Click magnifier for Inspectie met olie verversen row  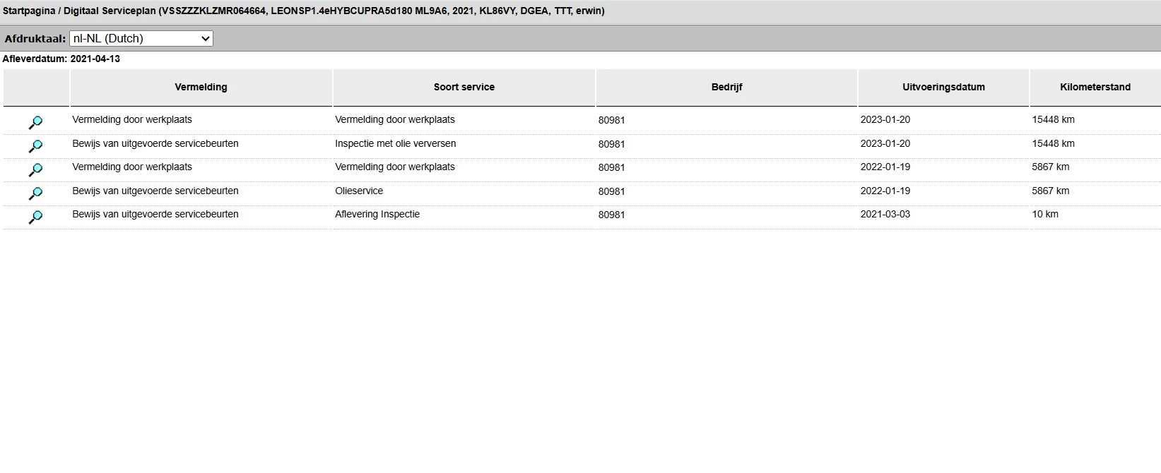[35, 146]
